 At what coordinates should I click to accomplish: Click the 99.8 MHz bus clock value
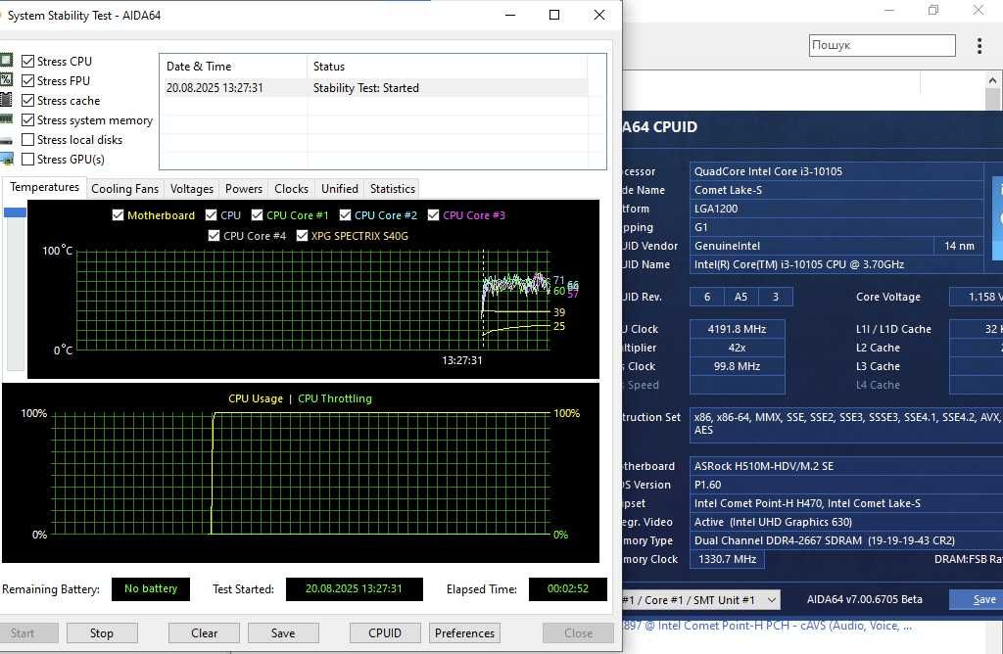[737, 366]
